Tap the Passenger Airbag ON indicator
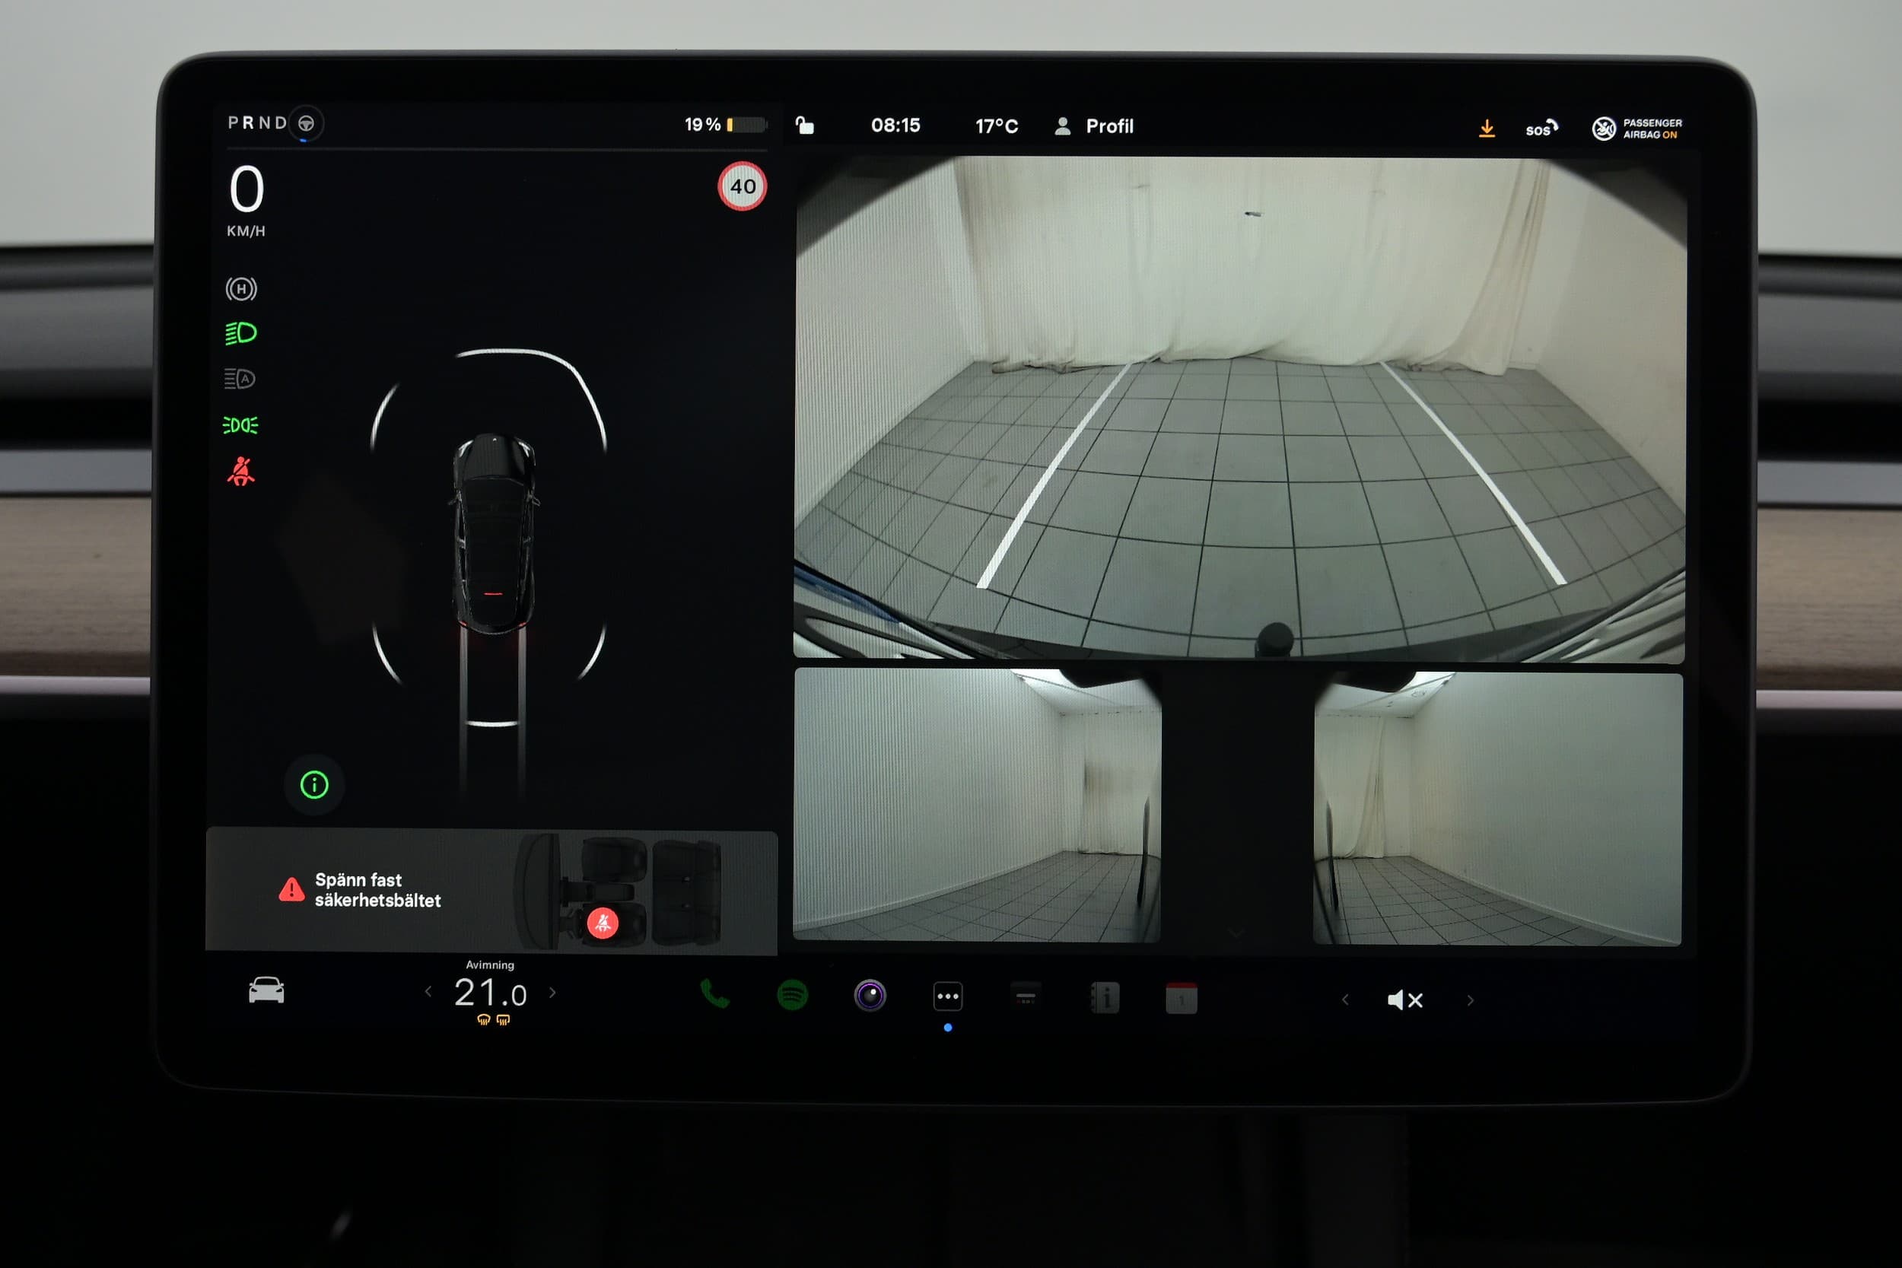The width and height of the screenshot is (1902, 1268). tap(1637, 129)
